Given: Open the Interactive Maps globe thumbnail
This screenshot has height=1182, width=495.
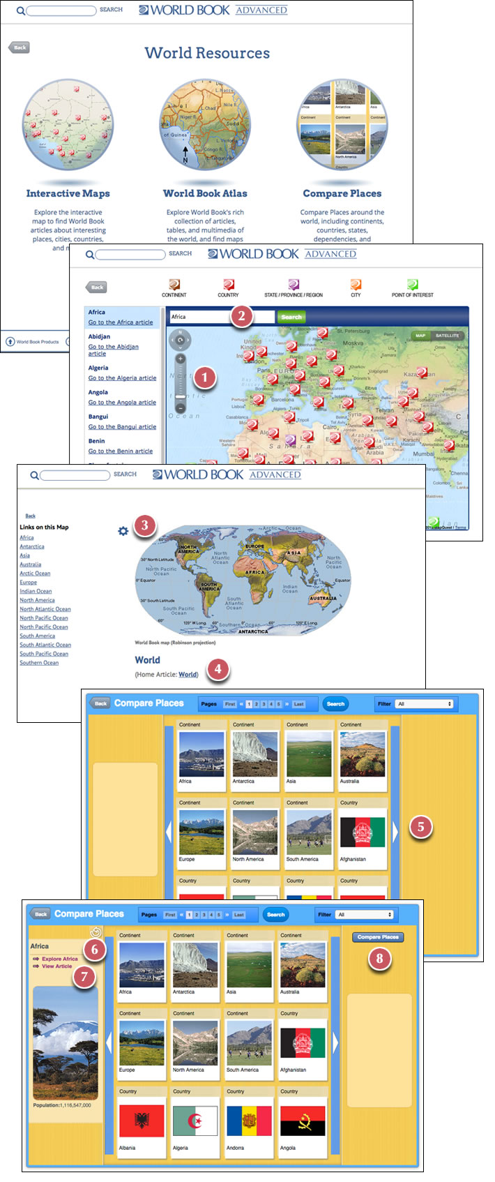Looking at the screenshot, I should pos(68,125).
